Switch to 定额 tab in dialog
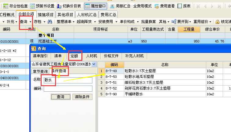Viewport: 231px width, 132px height. 74,56
